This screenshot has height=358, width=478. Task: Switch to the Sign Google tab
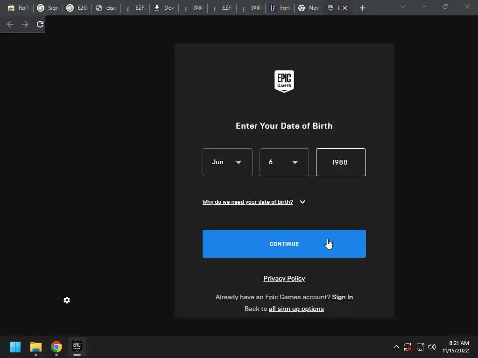(x=48, y=8)
